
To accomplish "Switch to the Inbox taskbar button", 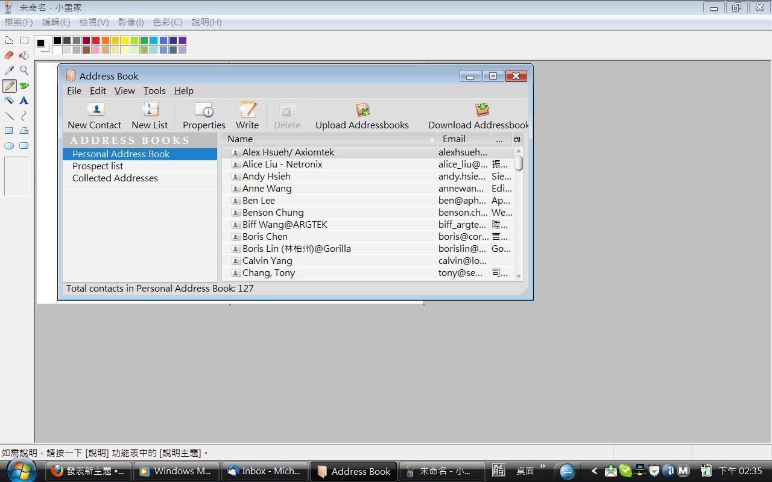I will point(265,471).
